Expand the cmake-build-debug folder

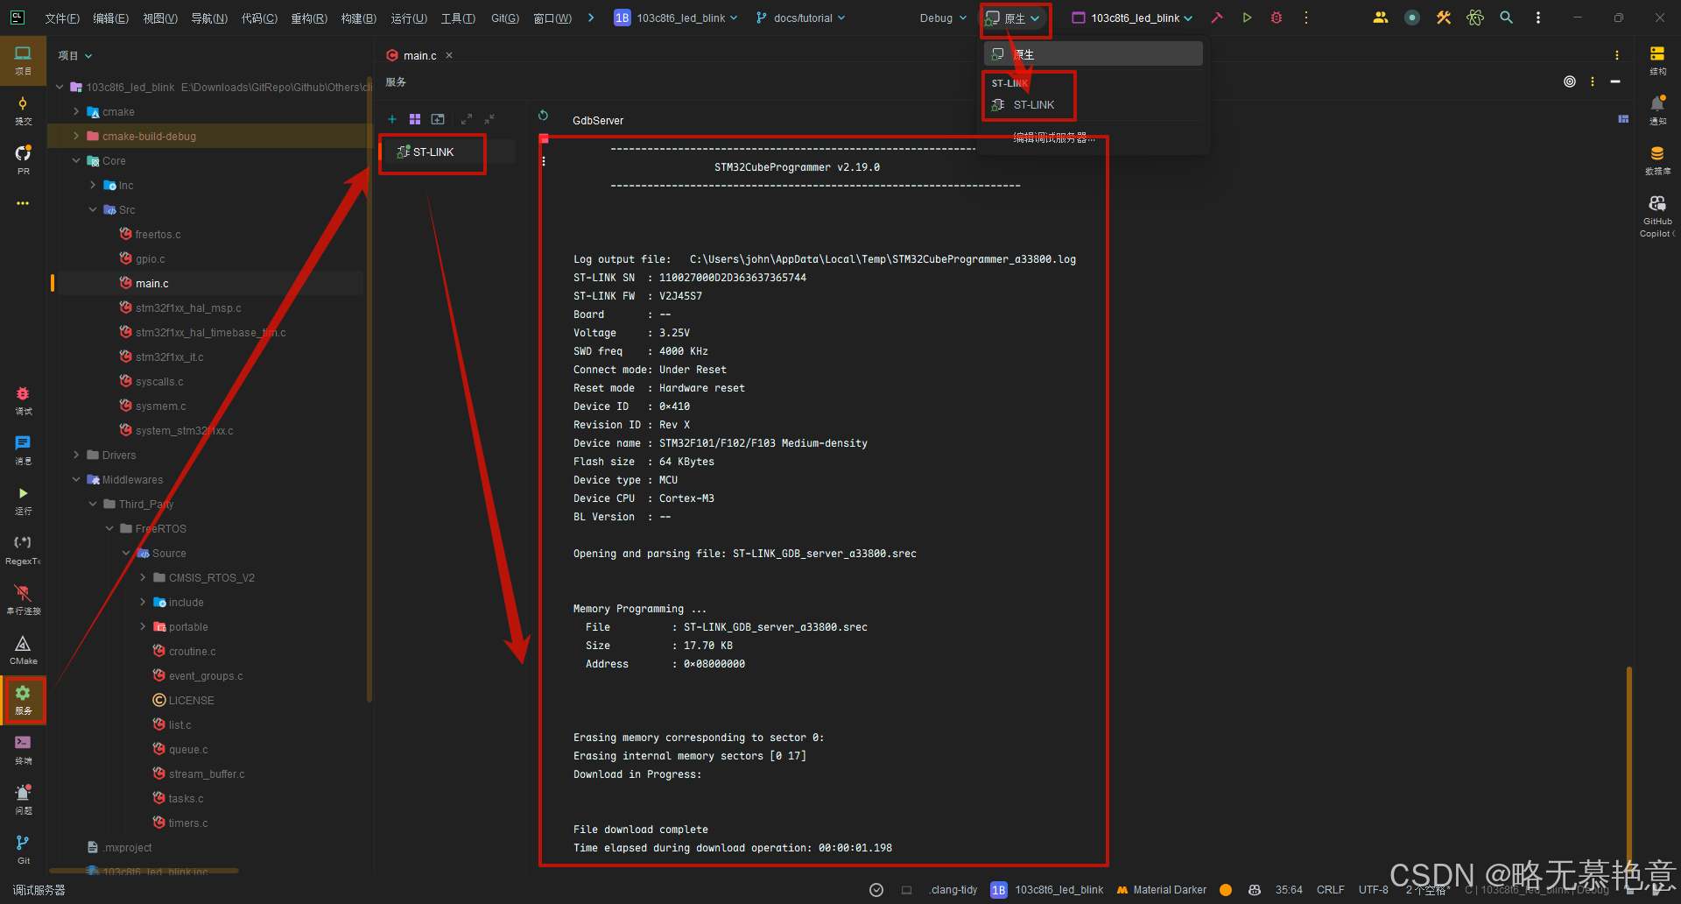76,136
